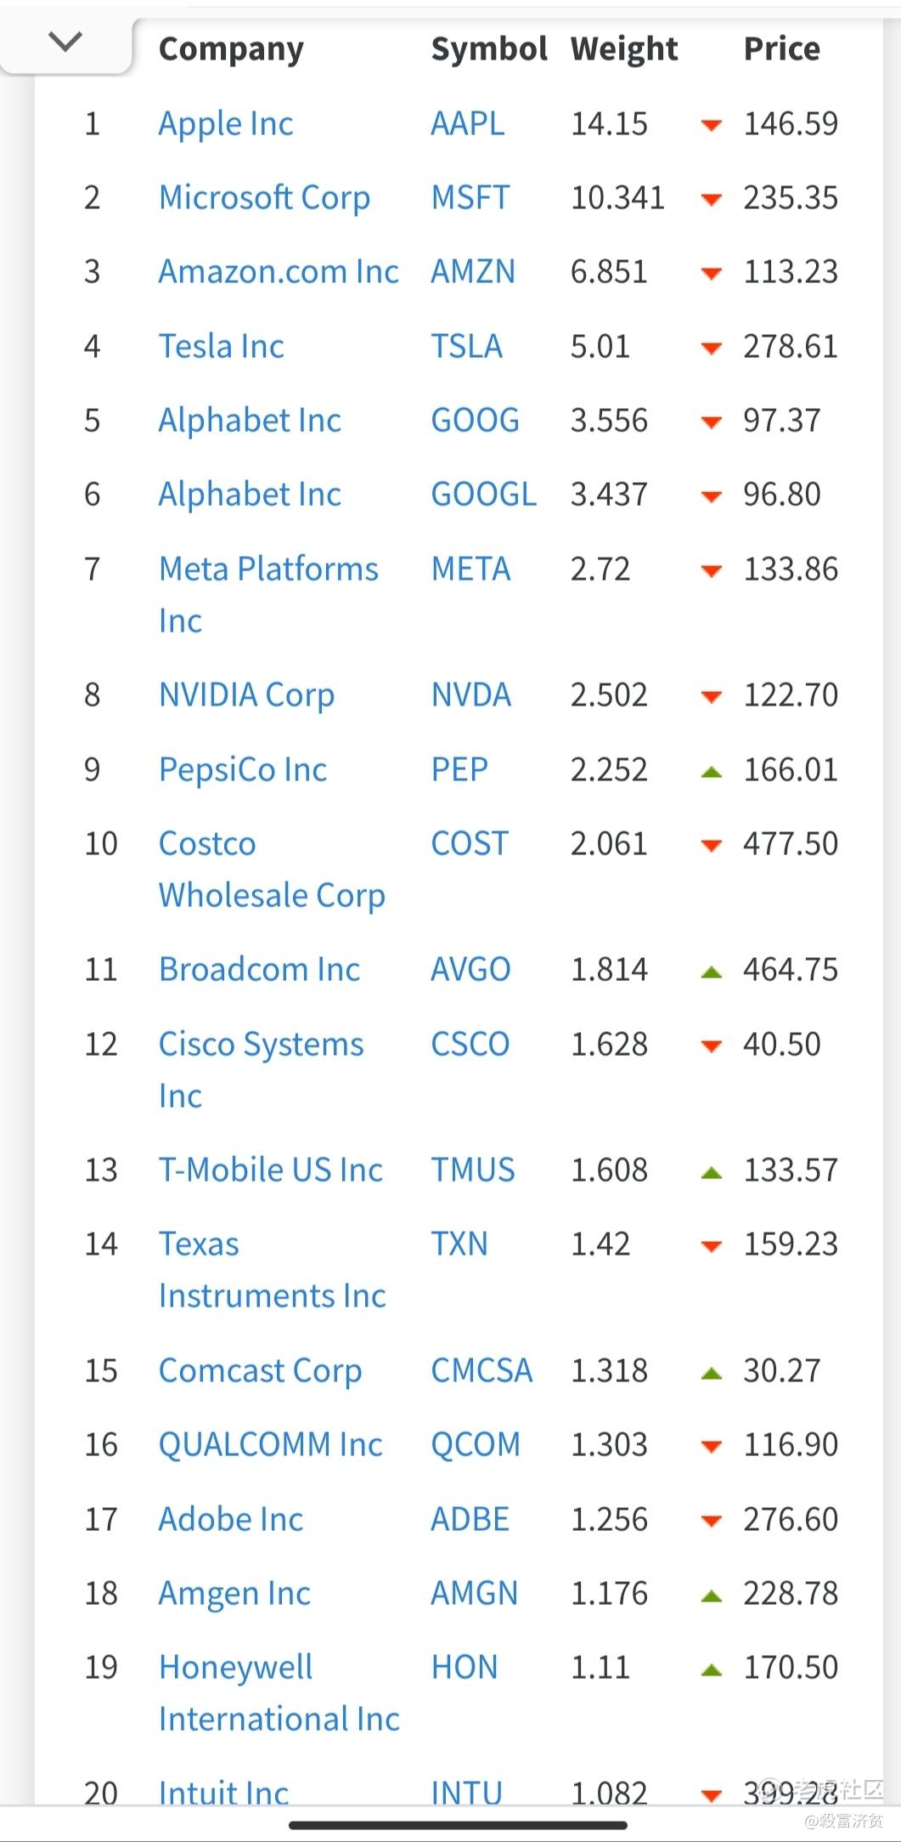The height and width of the screenshot is (1842, 901).
Task: Sort by the Weight column header
Action: [x=624, y=49]
